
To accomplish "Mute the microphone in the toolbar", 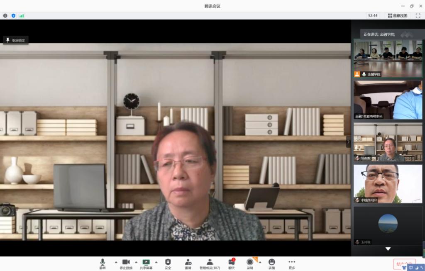I will [x=103, y=263].
